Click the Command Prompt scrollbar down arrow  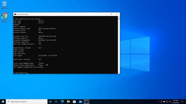tap(119, 73)
